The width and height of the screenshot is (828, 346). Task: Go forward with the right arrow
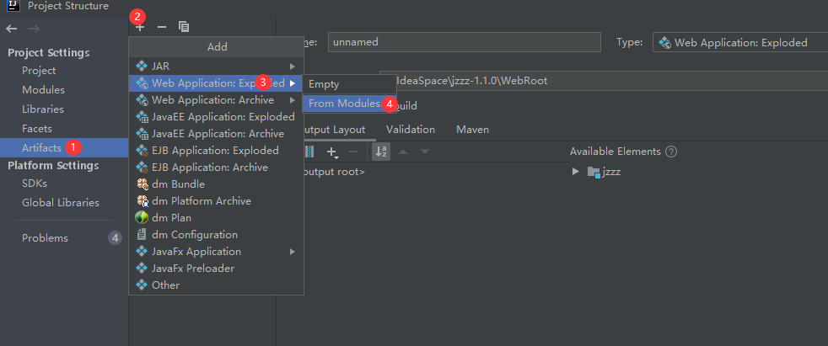click(34, 29)
